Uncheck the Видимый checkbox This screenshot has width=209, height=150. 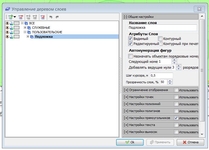pyautogui.click(x=130, y=39)
